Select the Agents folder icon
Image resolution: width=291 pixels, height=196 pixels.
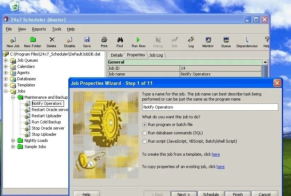tap(13, 73)
